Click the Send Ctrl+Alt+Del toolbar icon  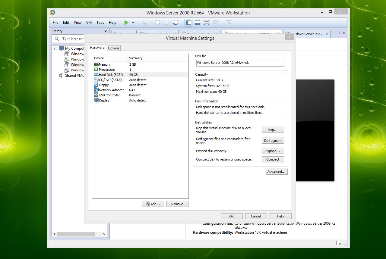(x=144, y=23)
